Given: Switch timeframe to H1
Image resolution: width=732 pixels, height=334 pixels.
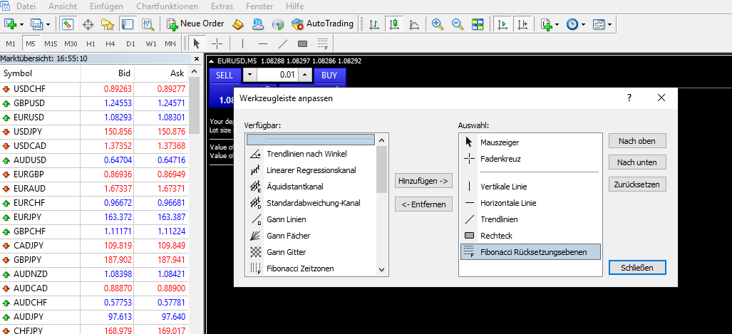Looking at the screenshot, I should pyautogui.click(x=91, y=44).
